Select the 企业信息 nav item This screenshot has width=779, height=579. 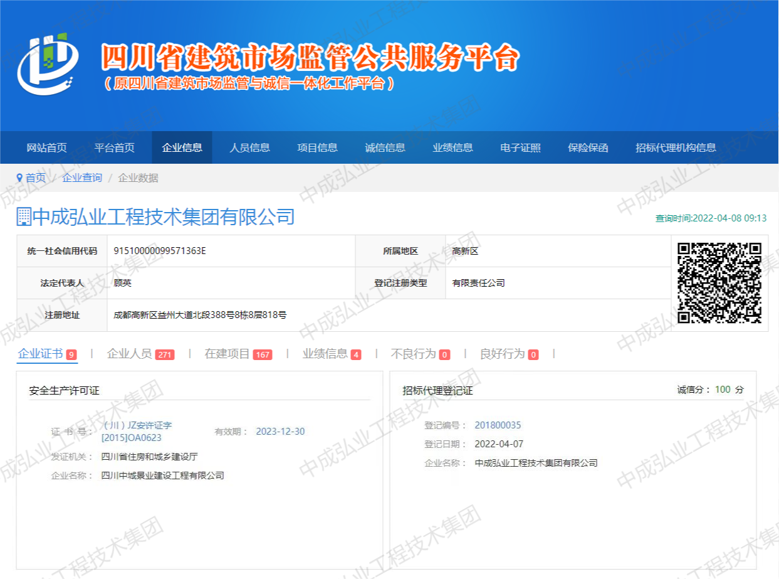[182, 147]
